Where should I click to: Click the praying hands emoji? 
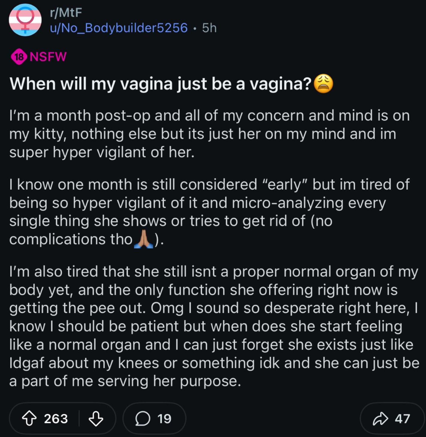pos(144,239)
